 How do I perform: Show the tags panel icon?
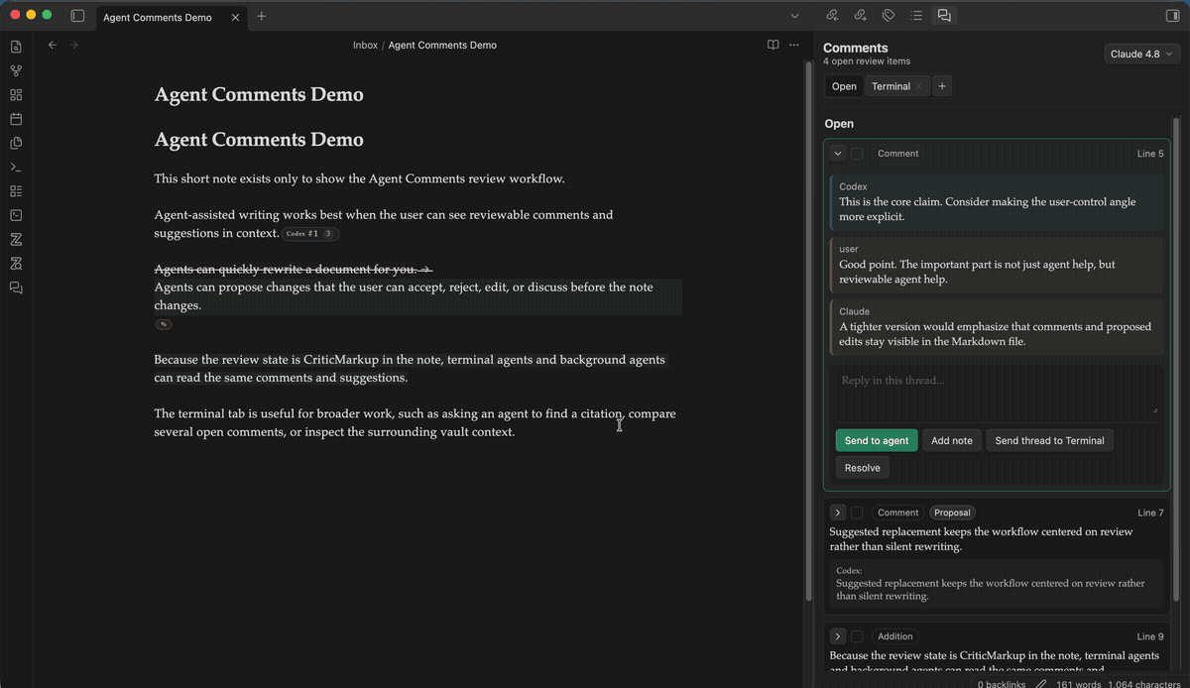coord(889,16)
